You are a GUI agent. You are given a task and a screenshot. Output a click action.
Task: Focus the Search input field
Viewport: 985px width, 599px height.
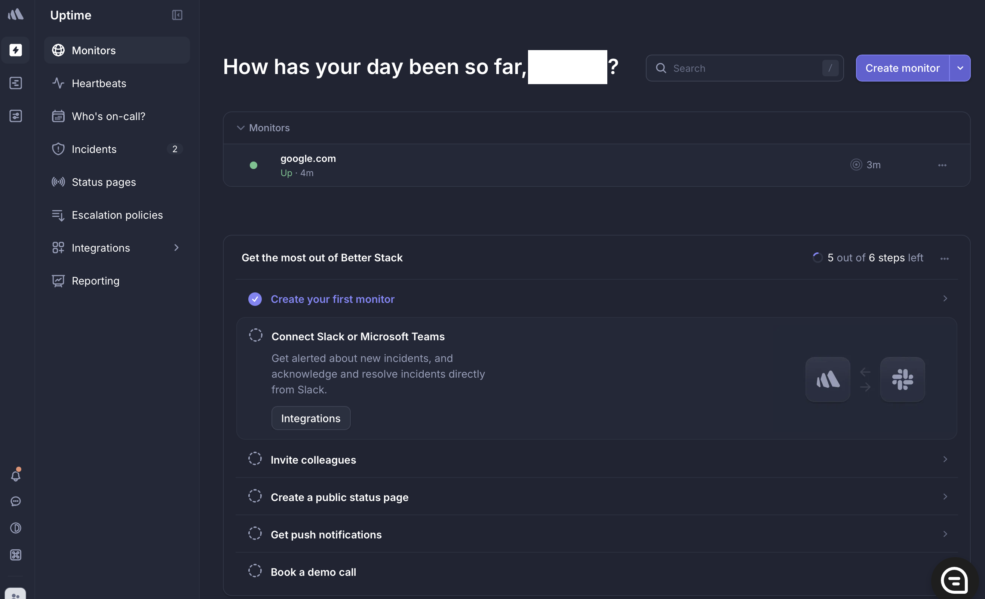coord(743,68)
